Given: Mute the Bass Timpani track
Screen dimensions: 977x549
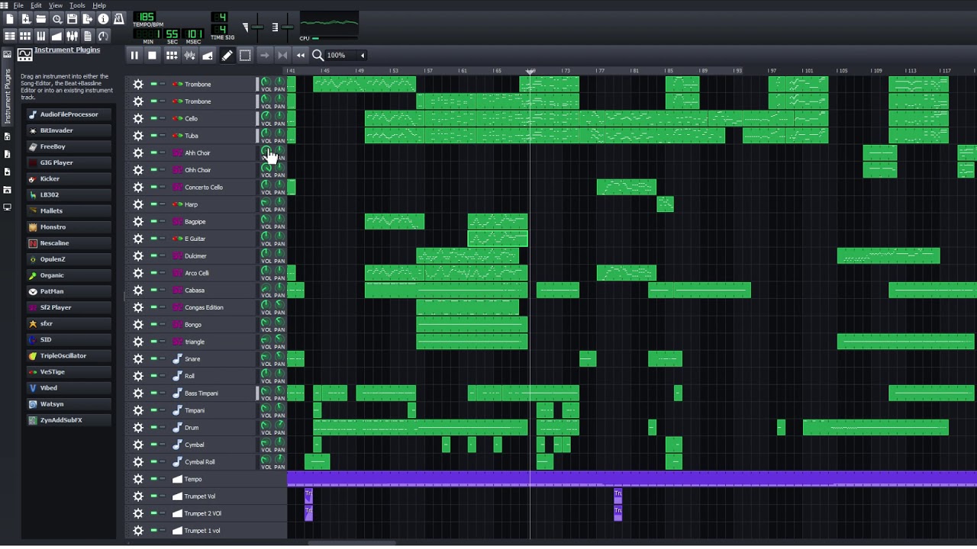Looking at the screenshot, I should 153,393.
